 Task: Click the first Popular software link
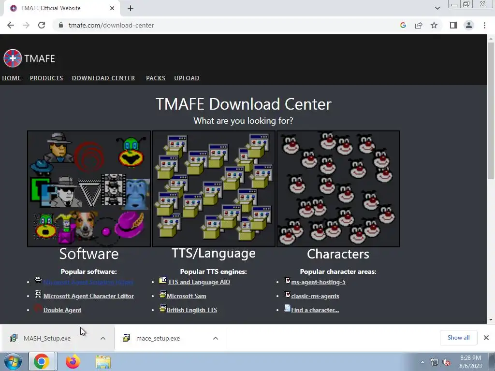pos(88,282)
